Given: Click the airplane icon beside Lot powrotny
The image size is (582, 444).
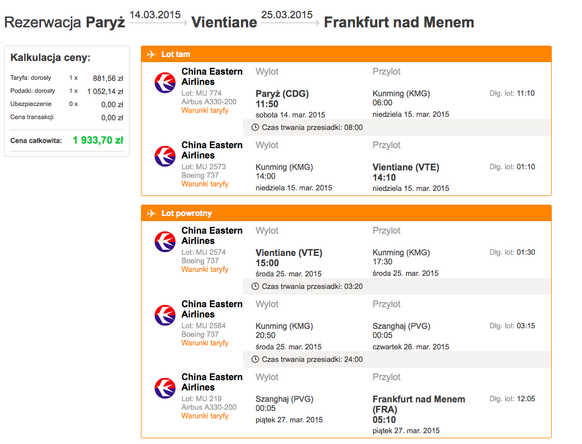Looking at the screenshot, I should tap(151, 214).
